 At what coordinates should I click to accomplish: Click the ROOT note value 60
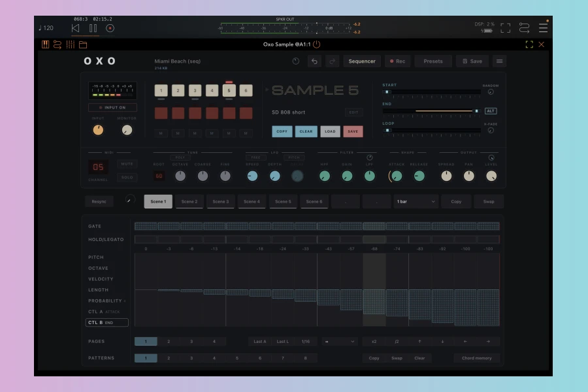coord(159,176)
